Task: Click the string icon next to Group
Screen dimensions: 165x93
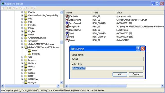Action: pos(67,40)
